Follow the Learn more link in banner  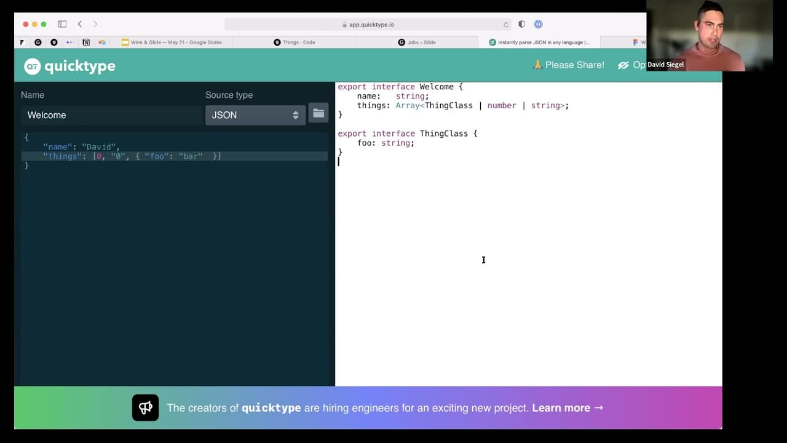(x=567, y=408)
